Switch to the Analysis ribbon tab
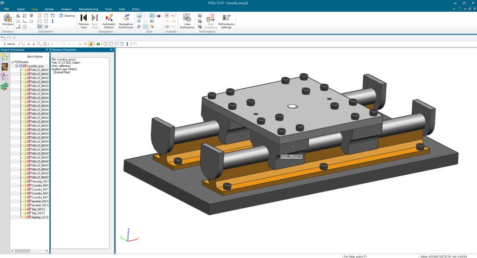 point(66,9)
